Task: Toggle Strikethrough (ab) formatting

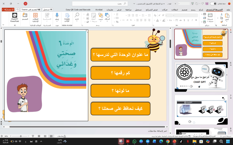Action: [x=180, y=20]
